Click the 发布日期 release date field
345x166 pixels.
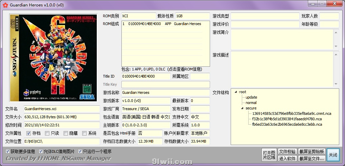coord(200,109)
